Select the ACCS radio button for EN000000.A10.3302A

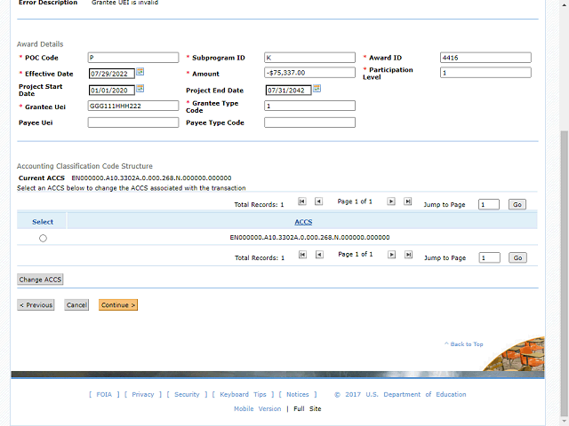(x=43, y=239)
